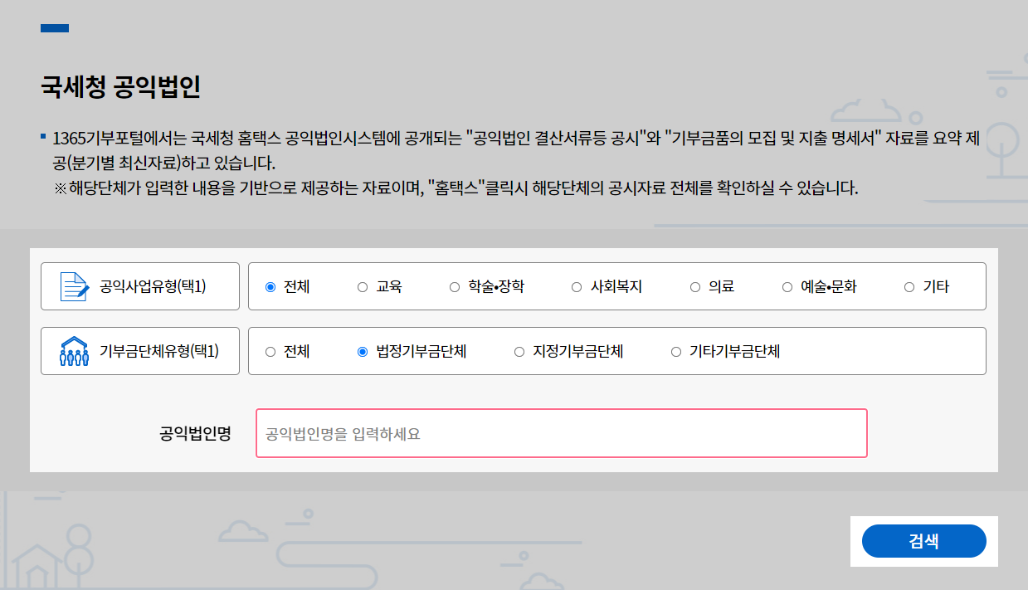
Task: Choose the 예술•문화 radio button
Action: (x=787, y=287)
